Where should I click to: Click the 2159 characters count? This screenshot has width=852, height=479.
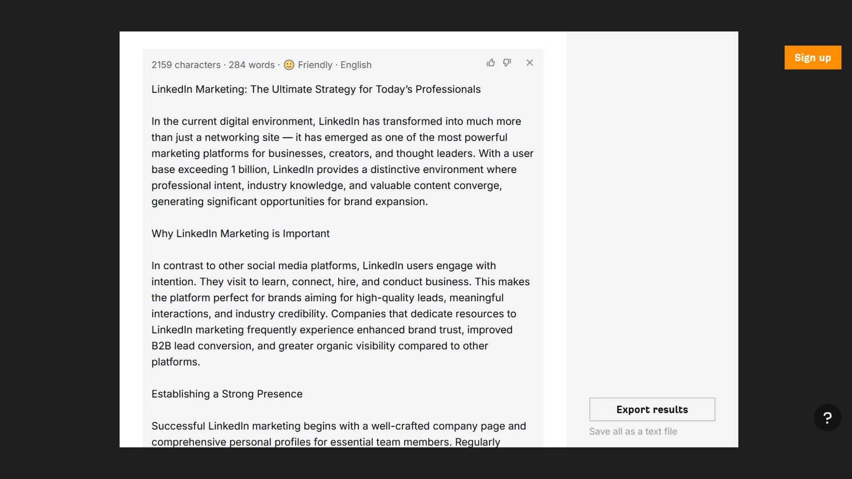coord(186,65)
